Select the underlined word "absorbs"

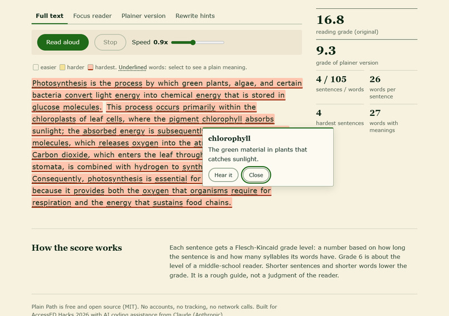[260, 119]
